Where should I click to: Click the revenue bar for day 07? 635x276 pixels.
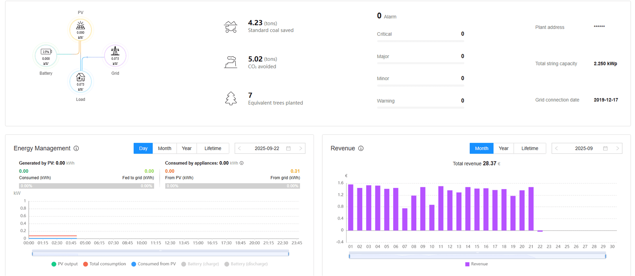click(x=405, y=219)
